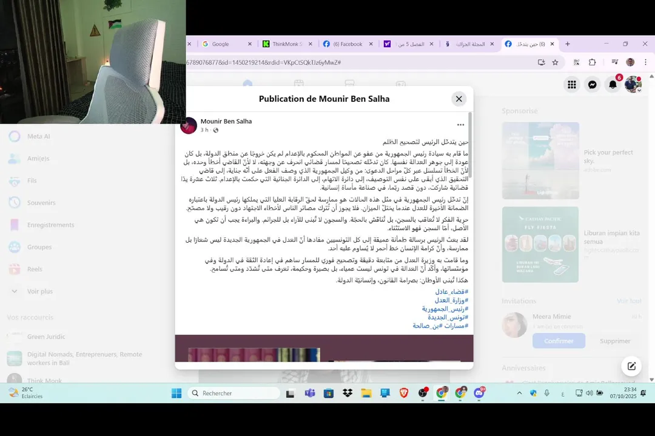655x436 pixels.
Task: Open the Facebook menu grid icon
Action: coord(572,85)
